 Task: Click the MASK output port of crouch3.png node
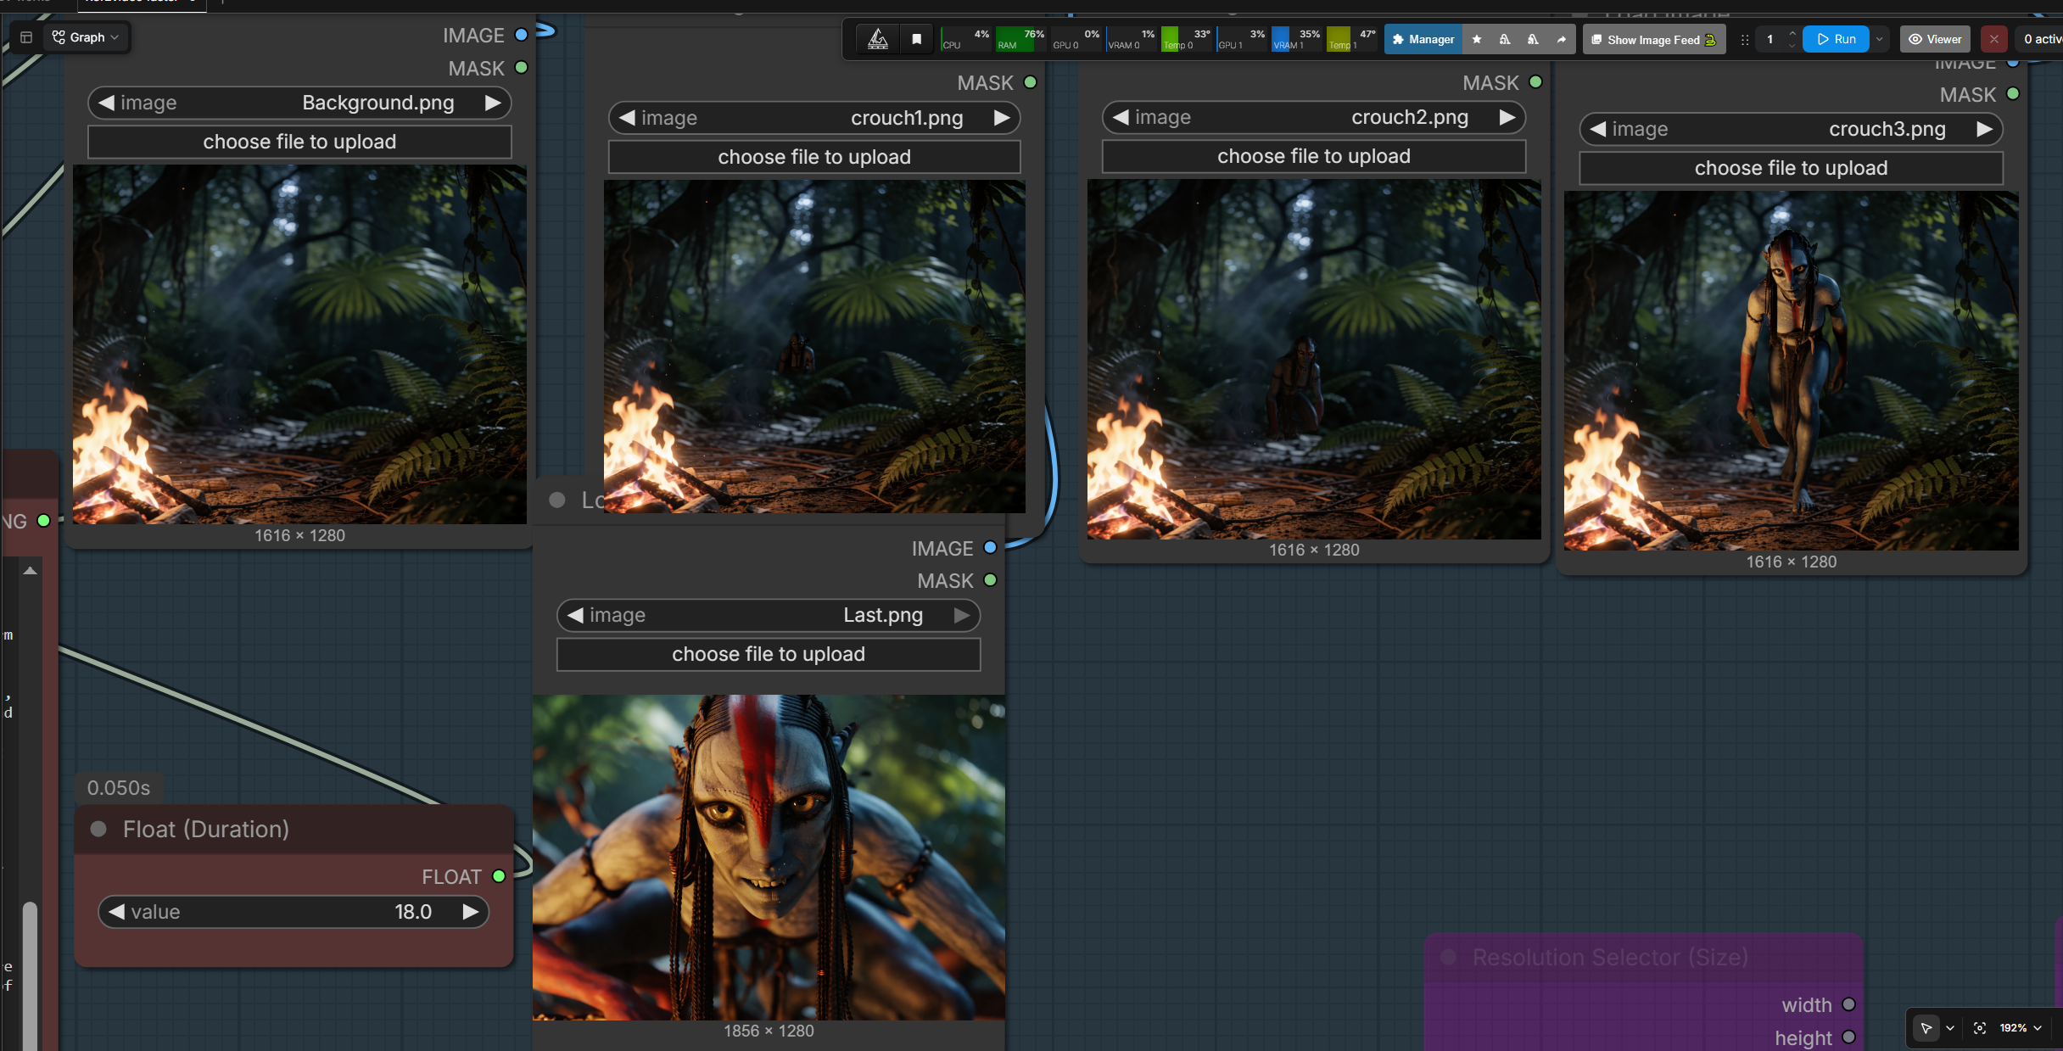2013,94
